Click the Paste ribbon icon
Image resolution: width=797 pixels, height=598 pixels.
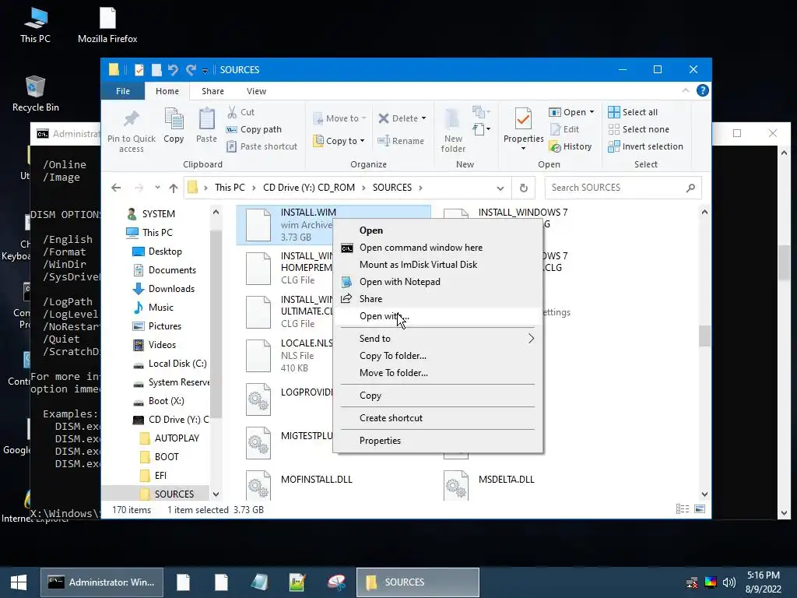pos(206,119)
